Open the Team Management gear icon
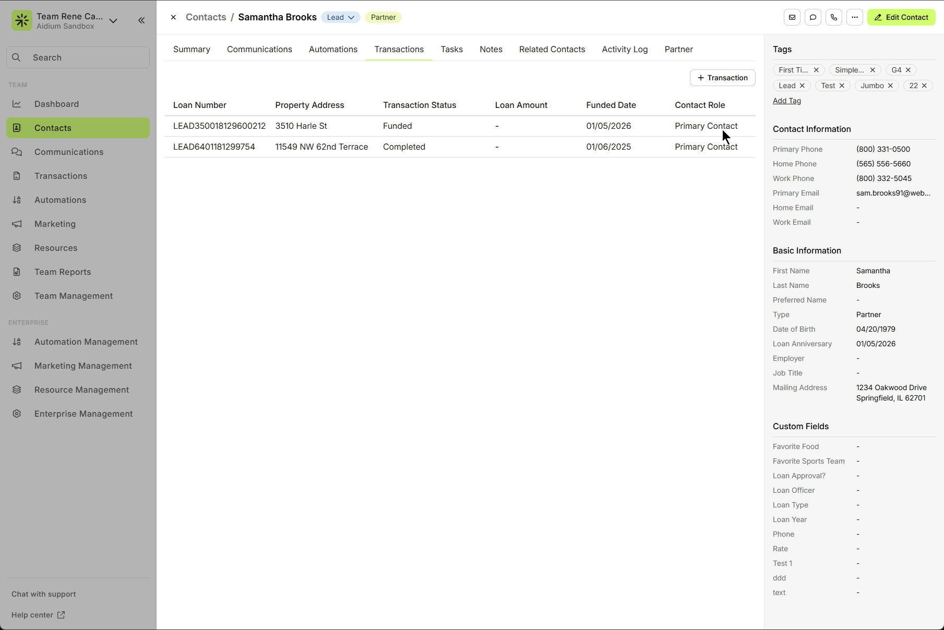Image resolution: width=944 pixels, height=630 pixels. pyautogui.click(x=17, y=296)
